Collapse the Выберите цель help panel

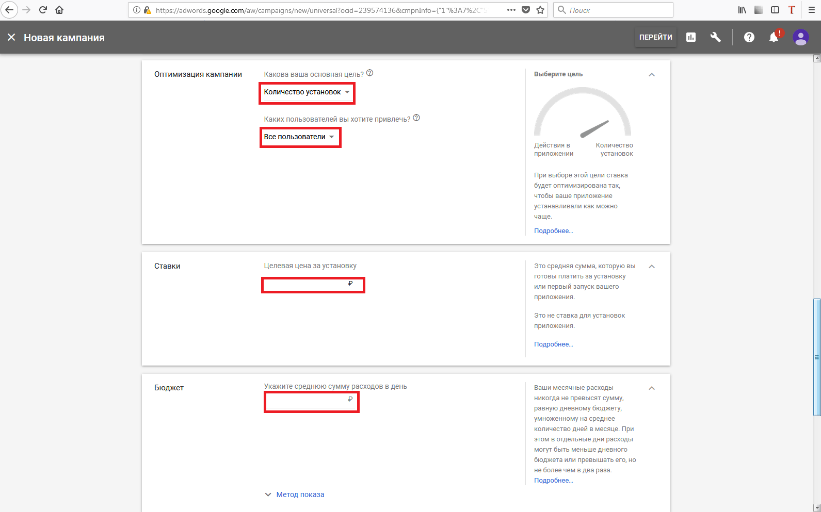click(x=652, y=75)
